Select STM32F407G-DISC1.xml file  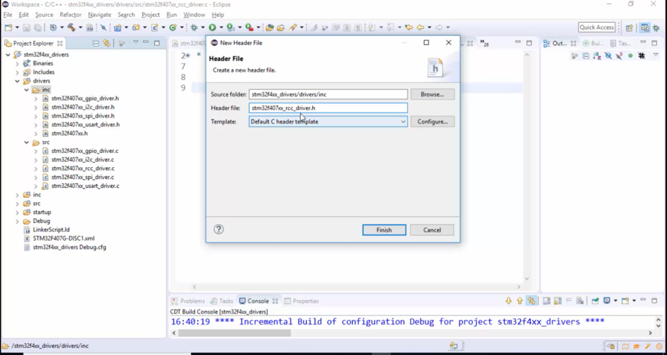pos(63,238)
